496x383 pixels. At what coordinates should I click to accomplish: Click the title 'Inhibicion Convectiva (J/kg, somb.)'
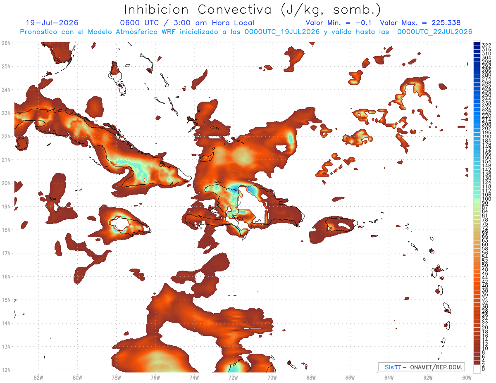252,10
